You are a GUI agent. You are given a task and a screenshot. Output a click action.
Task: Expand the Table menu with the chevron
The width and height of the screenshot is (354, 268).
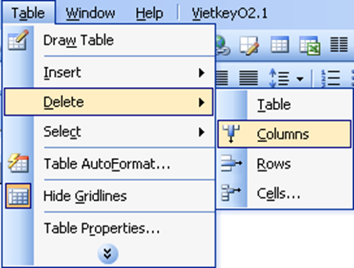108,253
